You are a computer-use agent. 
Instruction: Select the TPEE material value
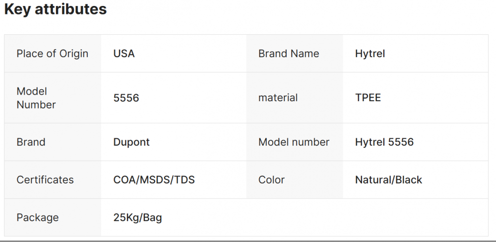[x=368, y=98]
